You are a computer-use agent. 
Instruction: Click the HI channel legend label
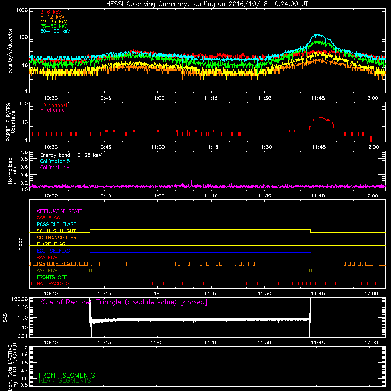point(53,110)
